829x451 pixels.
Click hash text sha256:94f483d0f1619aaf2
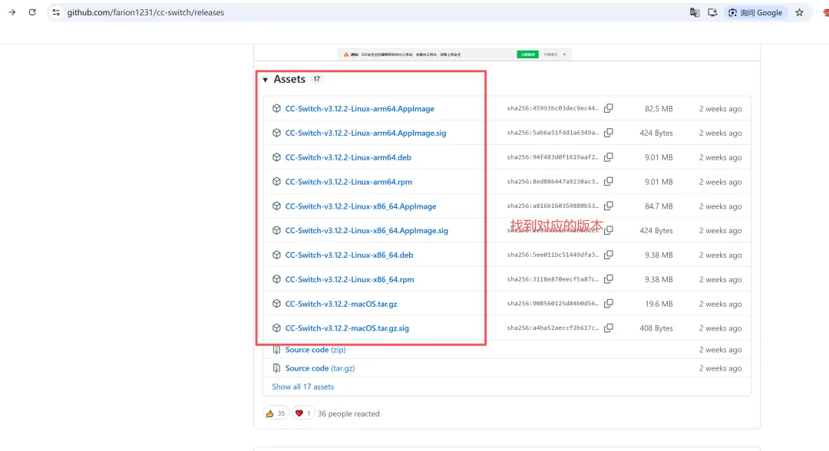tap(553, 156)
